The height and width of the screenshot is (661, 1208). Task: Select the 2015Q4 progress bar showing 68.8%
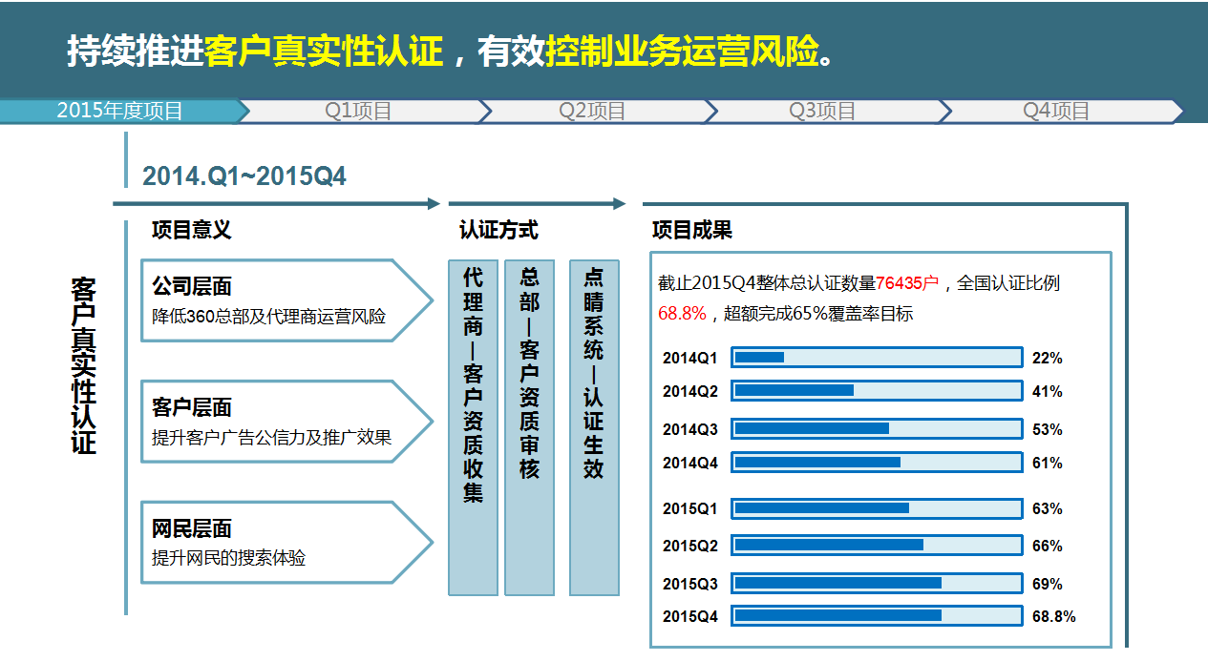(879, 616)
